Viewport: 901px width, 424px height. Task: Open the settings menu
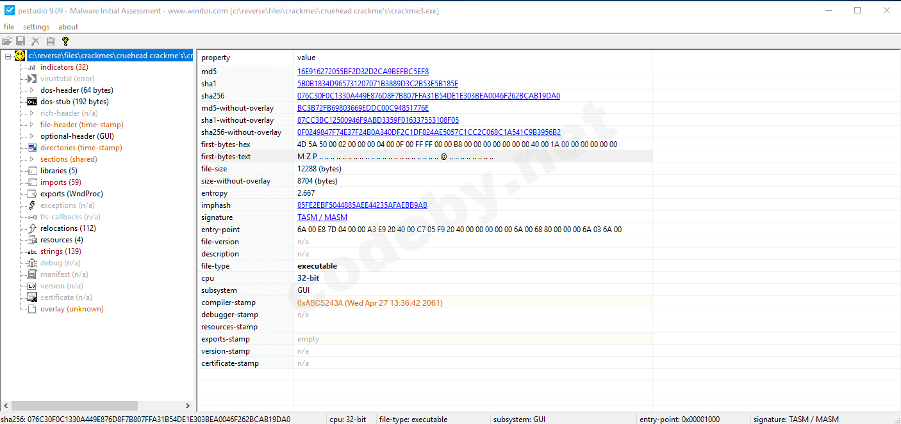pos(36,26)
